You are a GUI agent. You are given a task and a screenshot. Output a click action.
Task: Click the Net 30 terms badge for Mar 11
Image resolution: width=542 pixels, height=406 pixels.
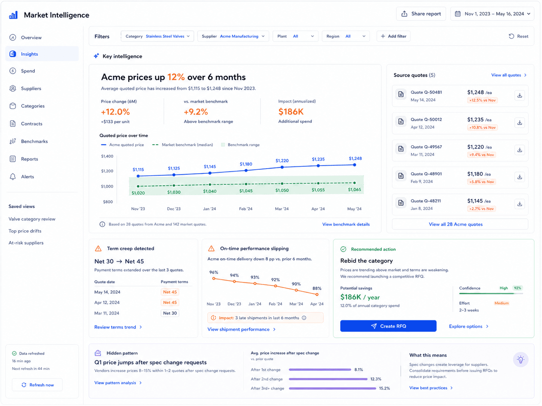[x=170, y=313]
